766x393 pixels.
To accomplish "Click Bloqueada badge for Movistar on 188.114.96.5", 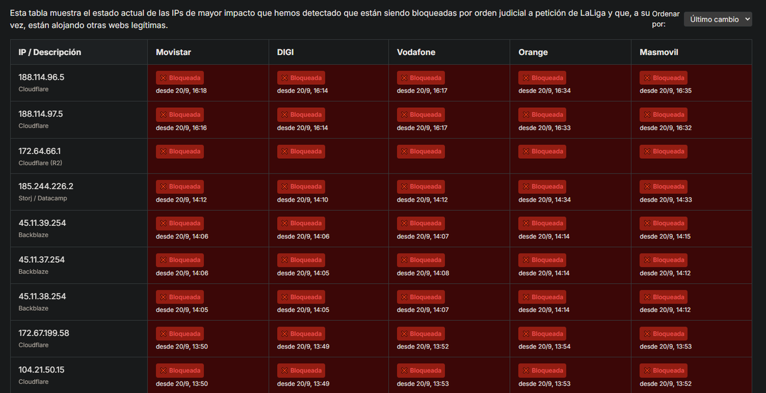I will pos(180,78).
